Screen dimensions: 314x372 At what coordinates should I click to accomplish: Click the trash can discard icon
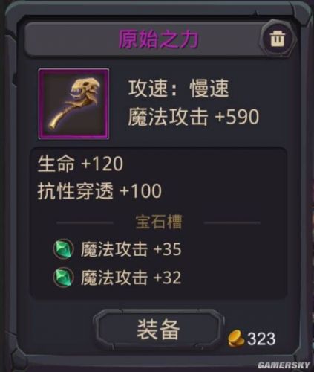click(278, 39)
